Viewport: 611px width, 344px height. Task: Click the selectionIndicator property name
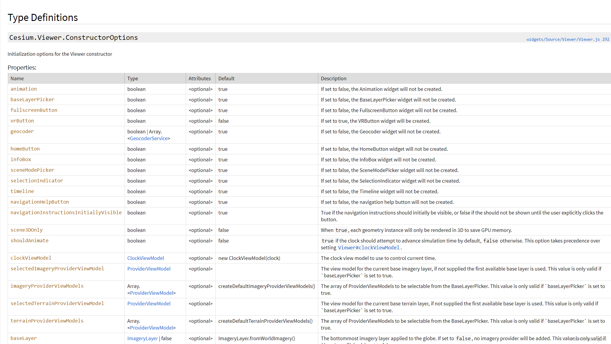(x=37, y=181)
